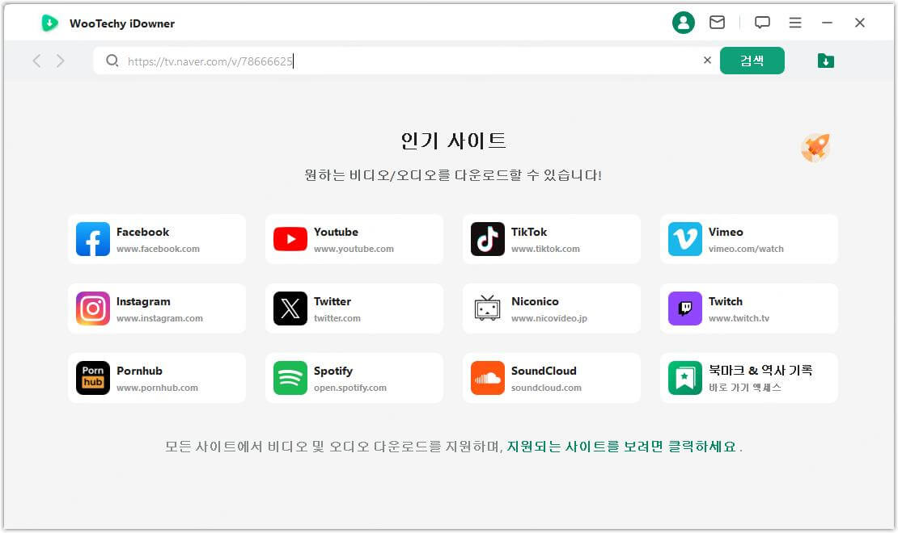Open feedback chat bubble icon
The height and width of the screenshot is (533, 898).
click(x=762, y=23)
